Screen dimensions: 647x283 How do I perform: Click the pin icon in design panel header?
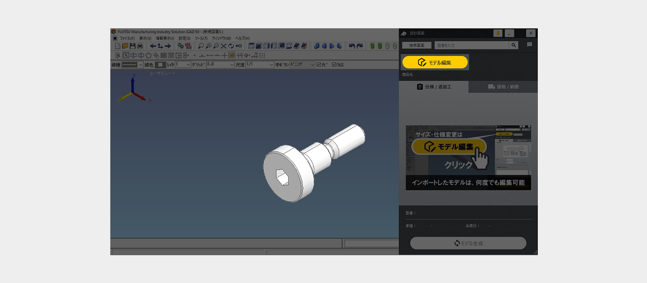[497, 33]
